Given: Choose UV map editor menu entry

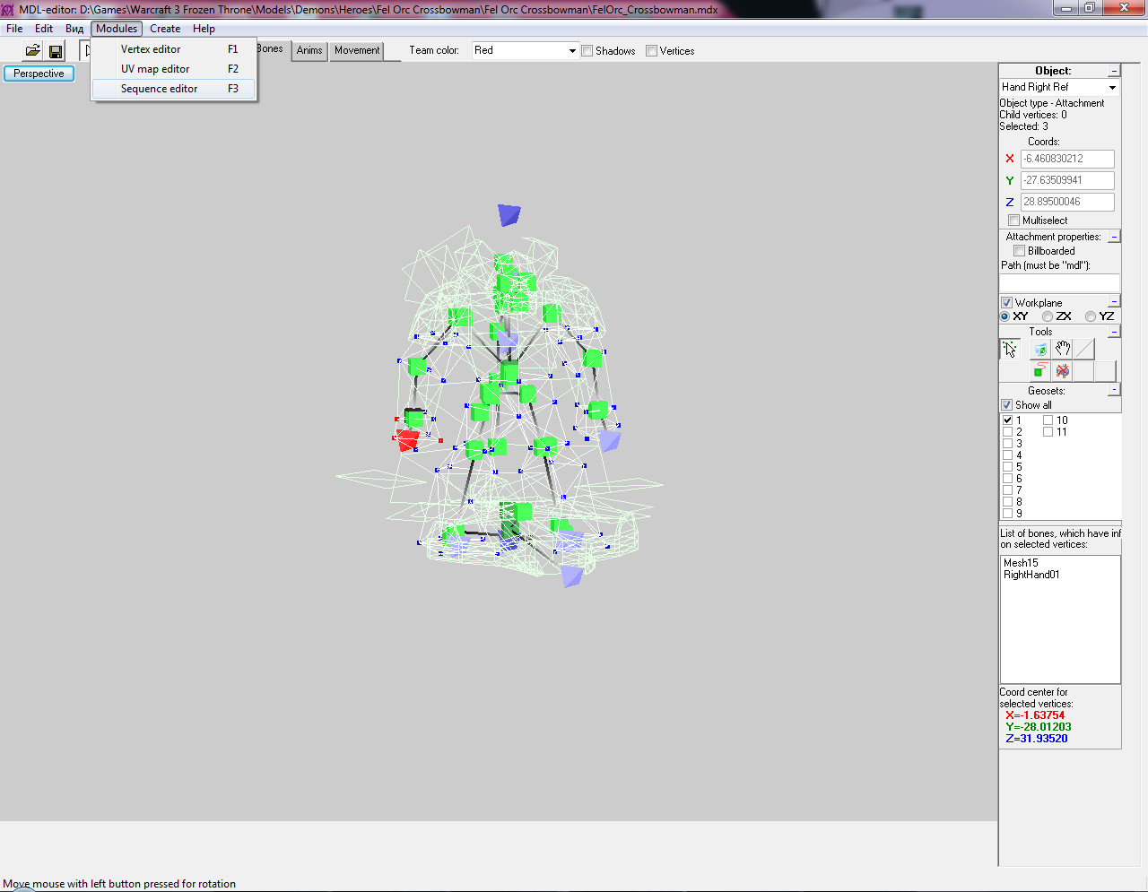Looking at the screenshot, I should [174, 69].
